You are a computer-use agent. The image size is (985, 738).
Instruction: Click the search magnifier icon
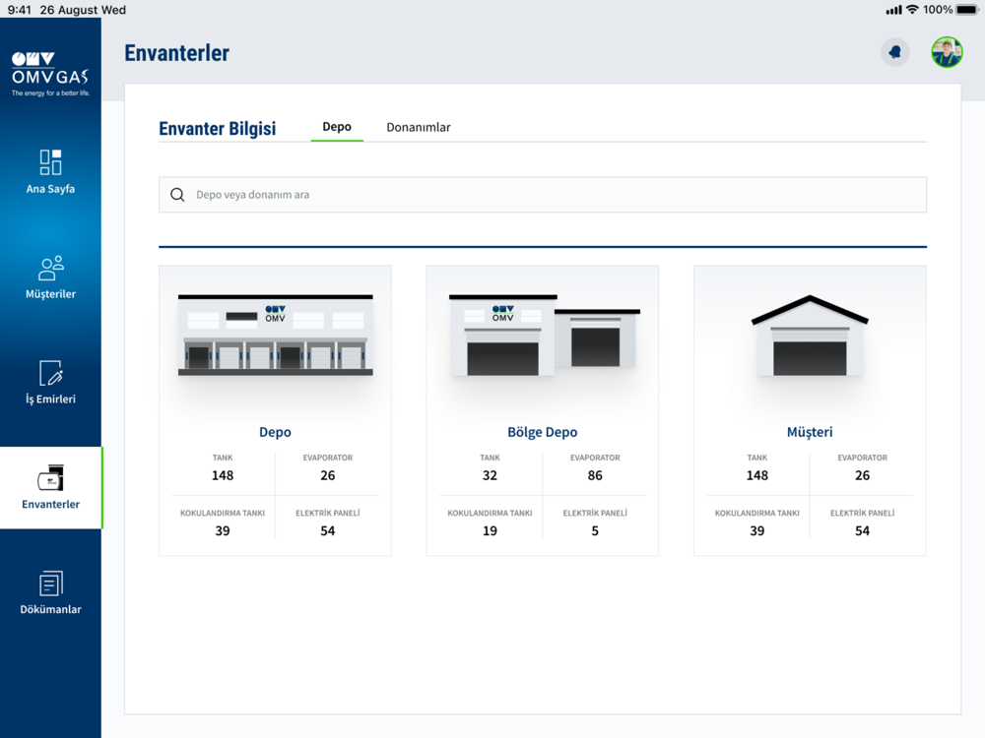[x=177, y=195]
